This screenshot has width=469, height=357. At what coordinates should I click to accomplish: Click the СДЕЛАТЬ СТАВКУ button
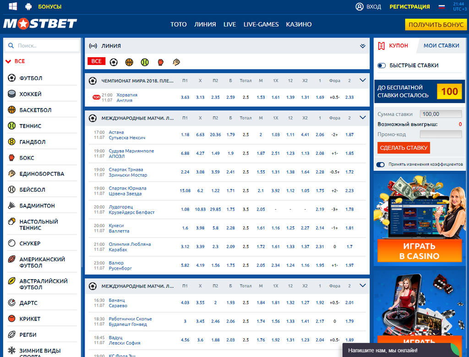pos(404,147)
